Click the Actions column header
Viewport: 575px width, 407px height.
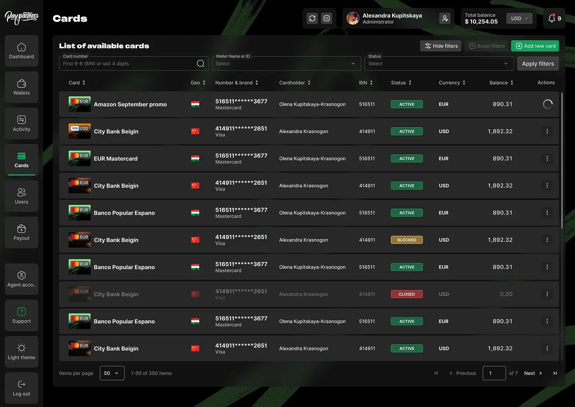[546, 83]
